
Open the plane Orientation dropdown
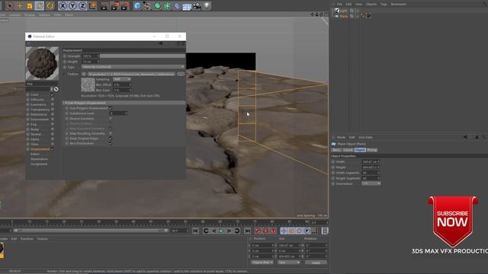click(x=371, y=183)
